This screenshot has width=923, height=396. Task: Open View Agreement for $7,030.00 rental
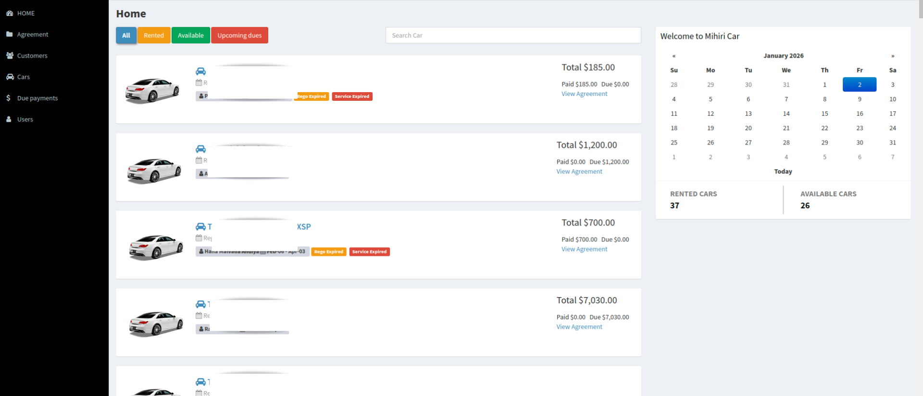(x=579, y=327)
